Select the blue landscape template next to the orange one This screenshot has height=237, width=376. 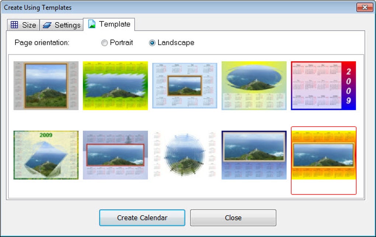(x=254, y=155)
